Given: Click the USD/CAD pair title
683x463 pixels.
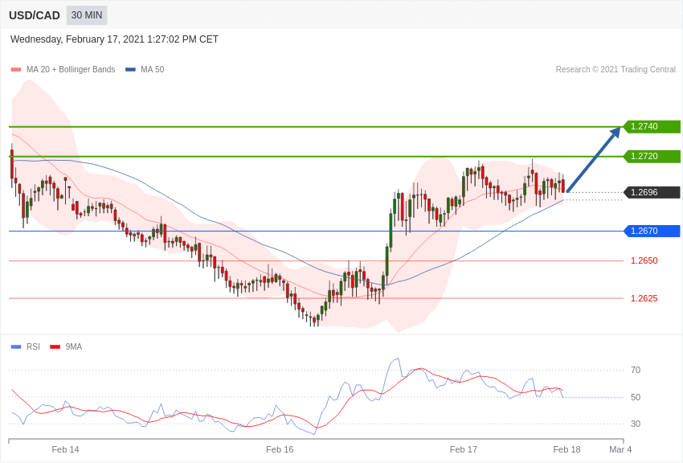Looking at the screenshot, I should (x=35, y=15).
